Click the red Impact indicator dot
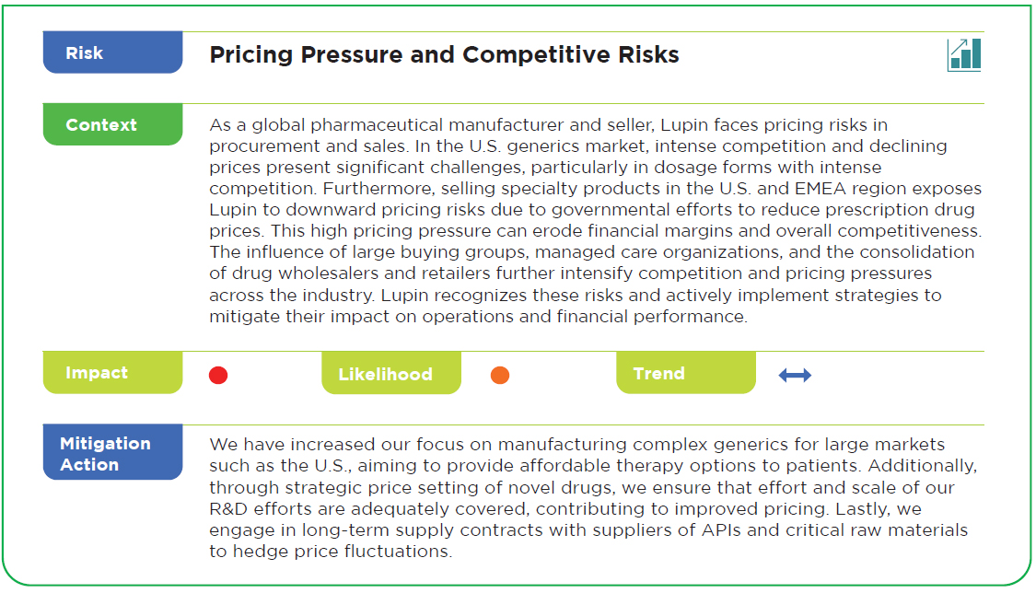Screen dimensions: 1036x593 click(x=218, y=375)
